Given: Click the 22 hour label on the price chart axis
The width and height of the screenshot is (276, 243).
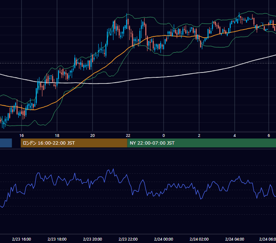Looking at the screenshot, I should pyautogui.click(x=128, y=136).
